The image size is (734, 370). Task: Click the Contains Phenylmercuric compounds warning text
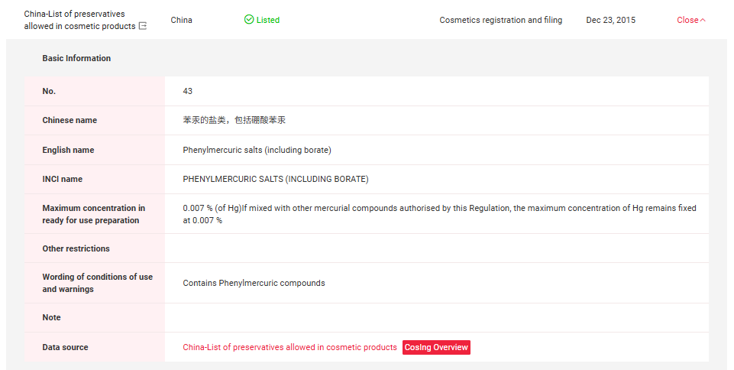click(x=254, y=283)
